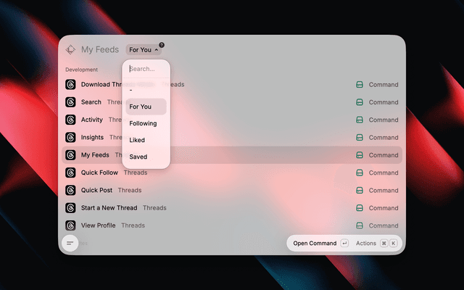The image size is (464, 290).
Task: Click the Threads icon beside Quick Post
Action: [70, 190]
